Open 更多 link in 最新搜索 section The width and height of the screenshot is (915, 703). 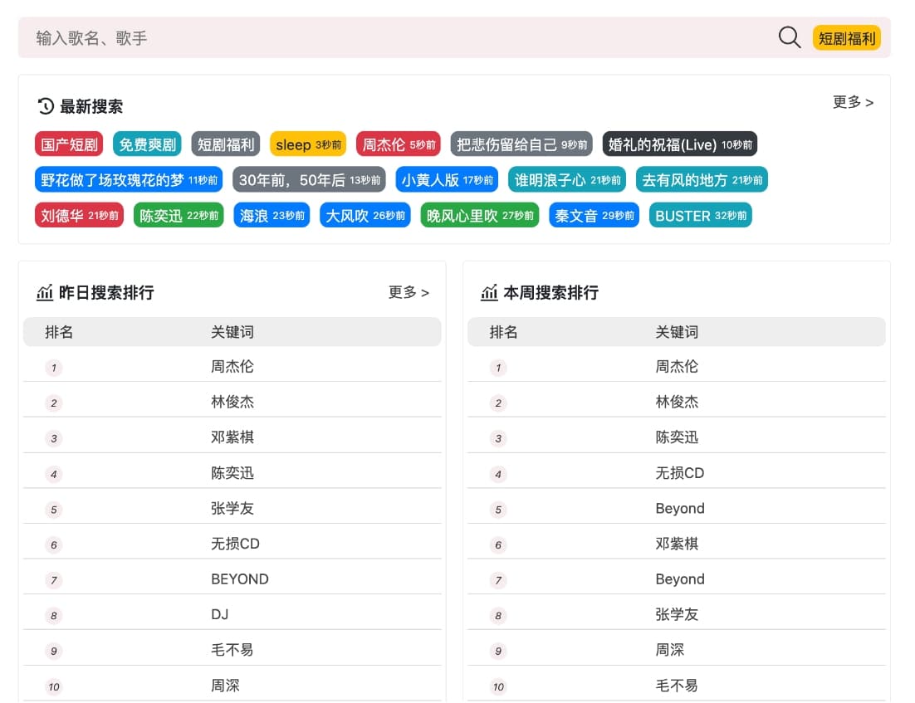point(853,102)
